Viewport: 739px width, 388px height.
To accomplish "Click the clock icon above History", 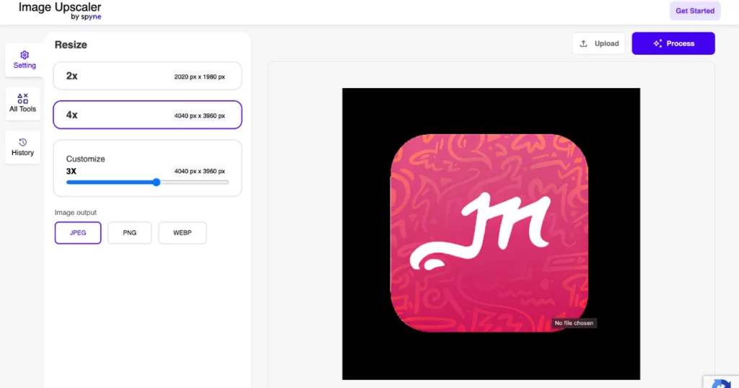I will click(x=22, y=142).
